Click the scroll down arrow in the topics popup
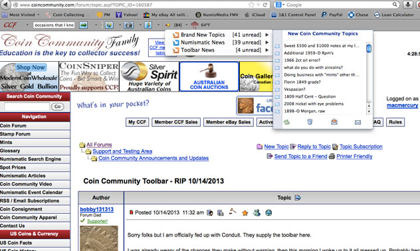This screenshot has width=420, height=251. 369,112
